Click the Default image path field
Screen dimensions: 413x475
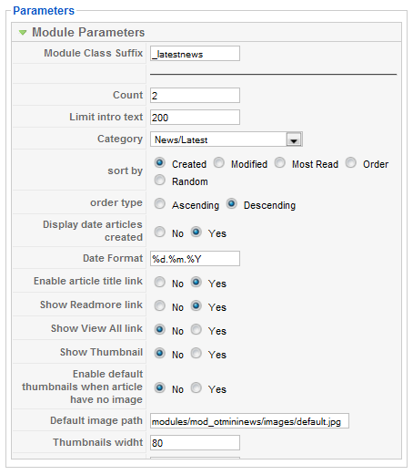coord(249,421)
